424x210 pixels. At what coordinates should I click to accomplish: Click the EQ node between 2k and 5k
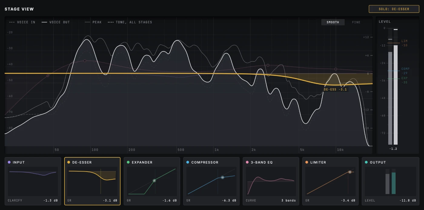coord(268,65)
